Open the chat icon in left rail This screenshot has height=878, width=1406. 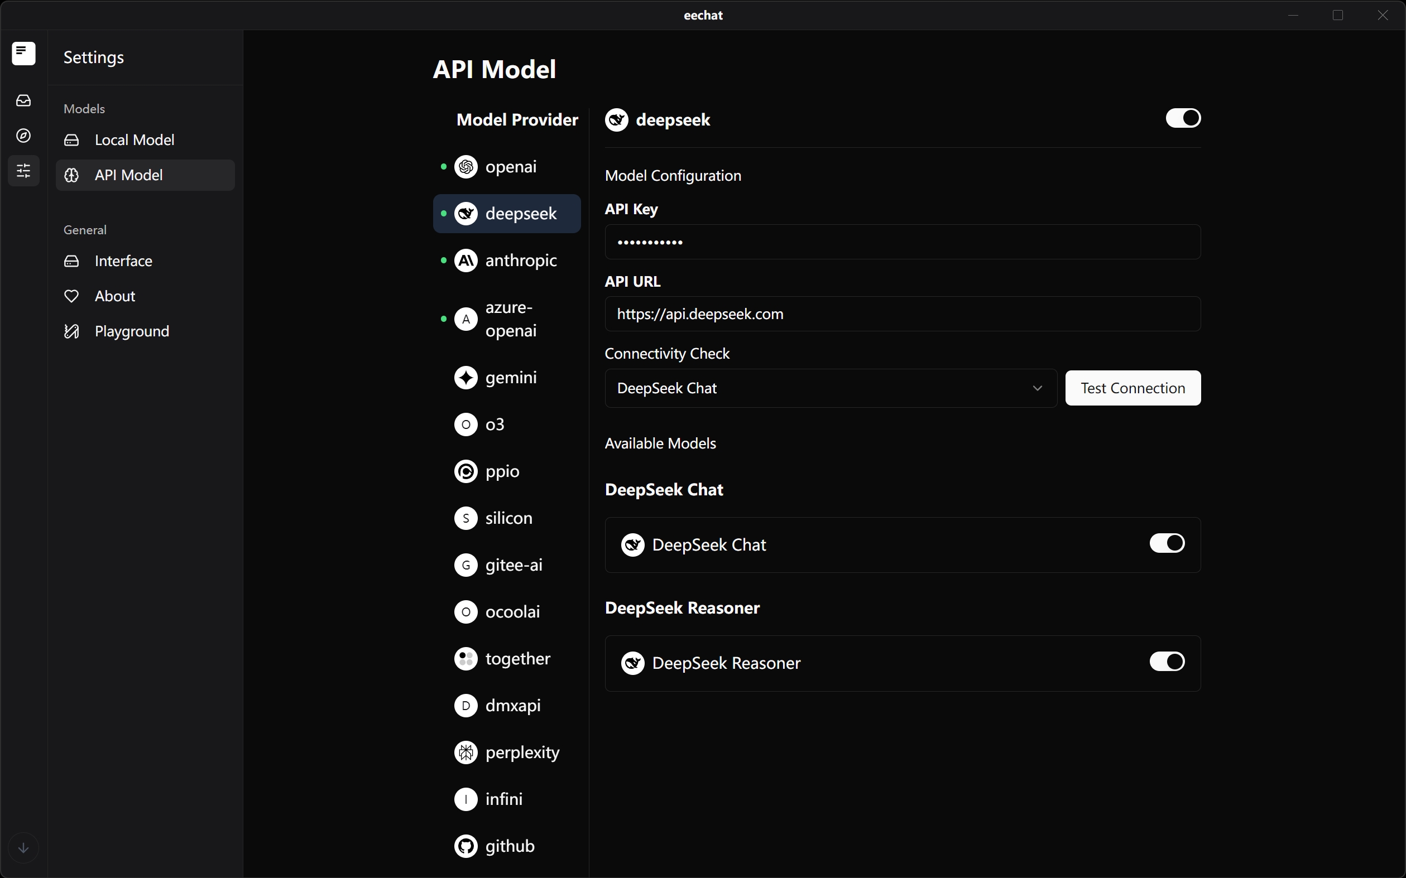click(23, 54)
